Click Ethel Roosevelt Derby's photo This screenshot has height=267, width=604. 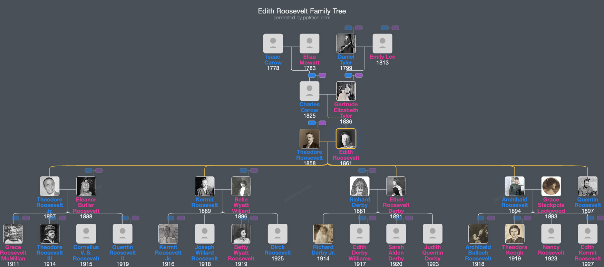pos(396,186)
